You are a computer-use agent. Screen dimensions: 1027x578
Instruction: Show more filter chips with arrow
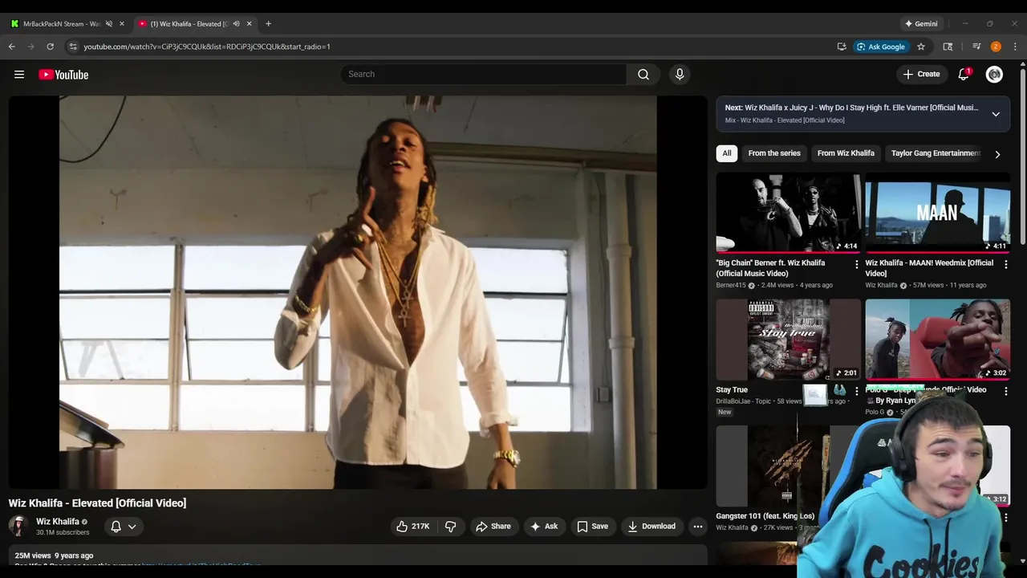tap(997, 154)
